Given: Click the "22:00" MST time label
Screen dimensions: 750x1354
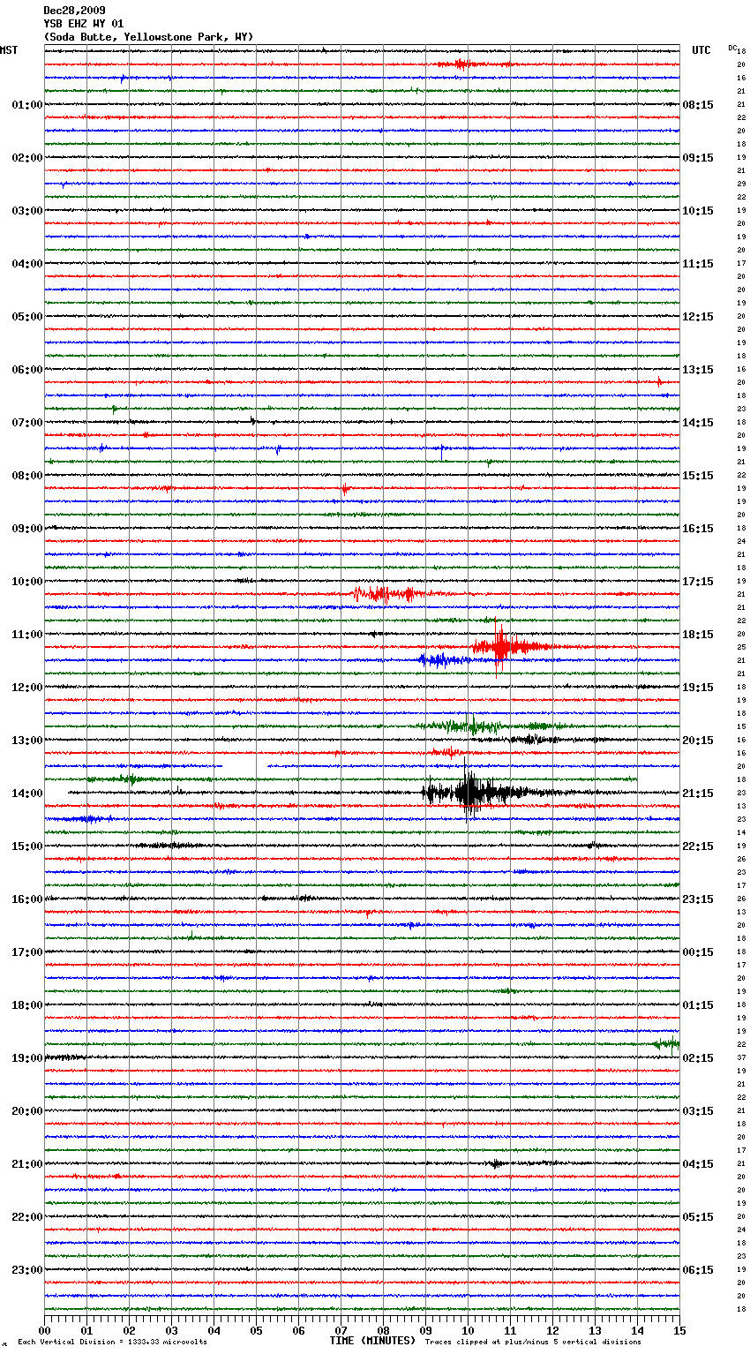Looking at the screenshot, I should coord(27,1217).
